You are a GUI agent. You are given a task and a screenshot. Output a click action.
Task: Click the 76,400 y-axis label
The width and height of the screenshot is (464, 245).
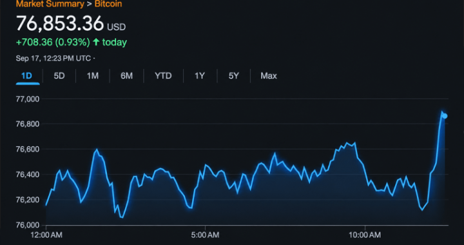pyautogui.click(x=27, y=175)
